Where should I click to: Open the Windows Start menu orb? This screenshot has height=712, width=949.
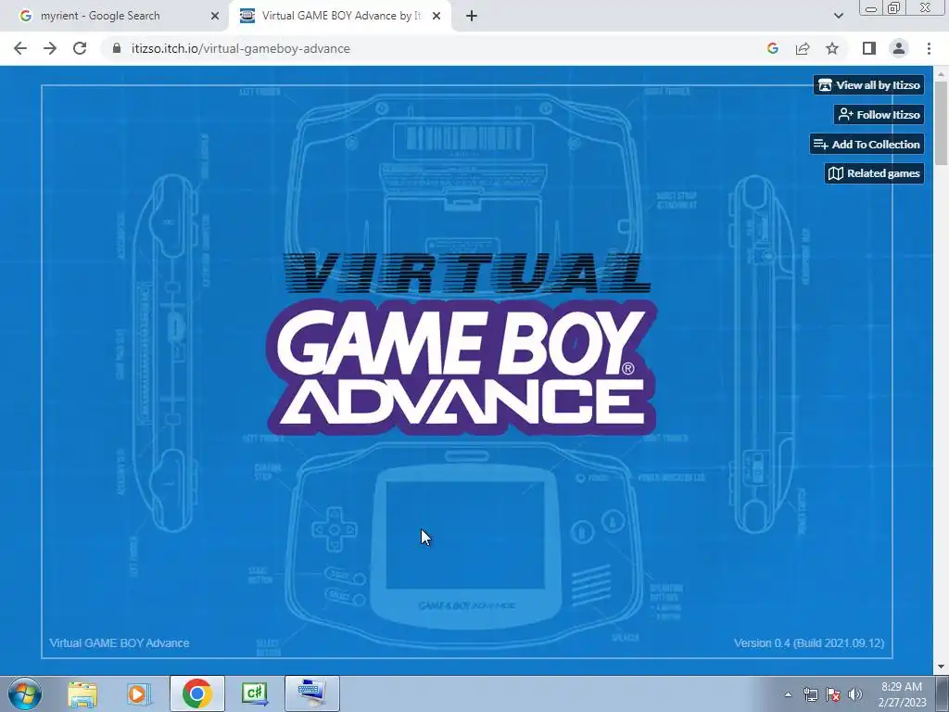(x=25, y=693)
